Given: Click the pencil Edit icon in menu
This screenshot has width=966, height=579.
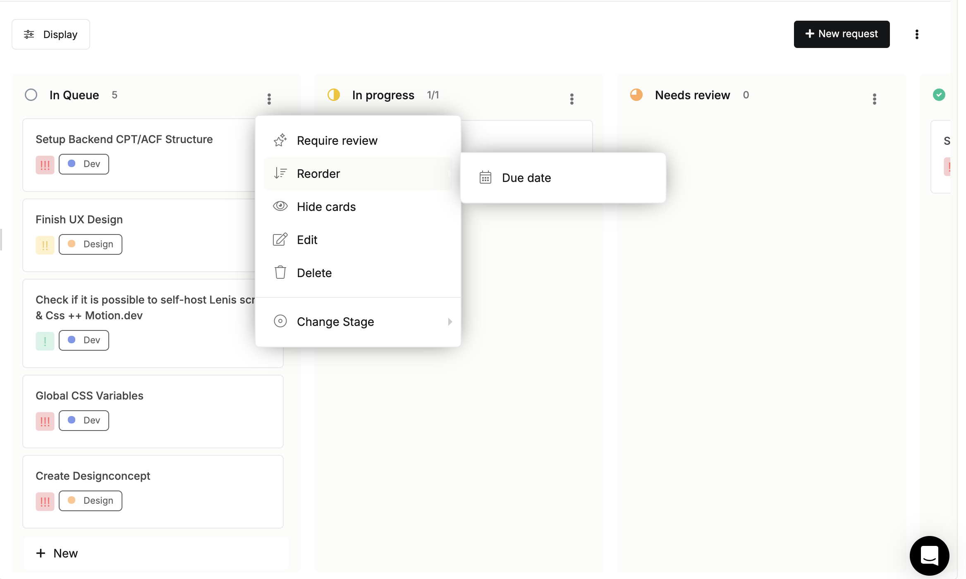Looking at the screenshot, I should coord(280,239).
